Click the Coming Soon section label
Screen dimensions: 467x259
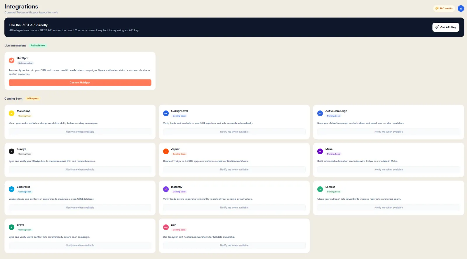coord(13,99)
